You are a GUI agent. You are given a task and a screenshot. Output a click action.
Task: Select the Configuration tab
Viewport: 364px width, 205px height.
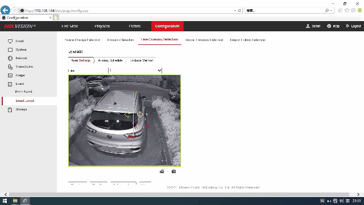click(x=167, y=26)
